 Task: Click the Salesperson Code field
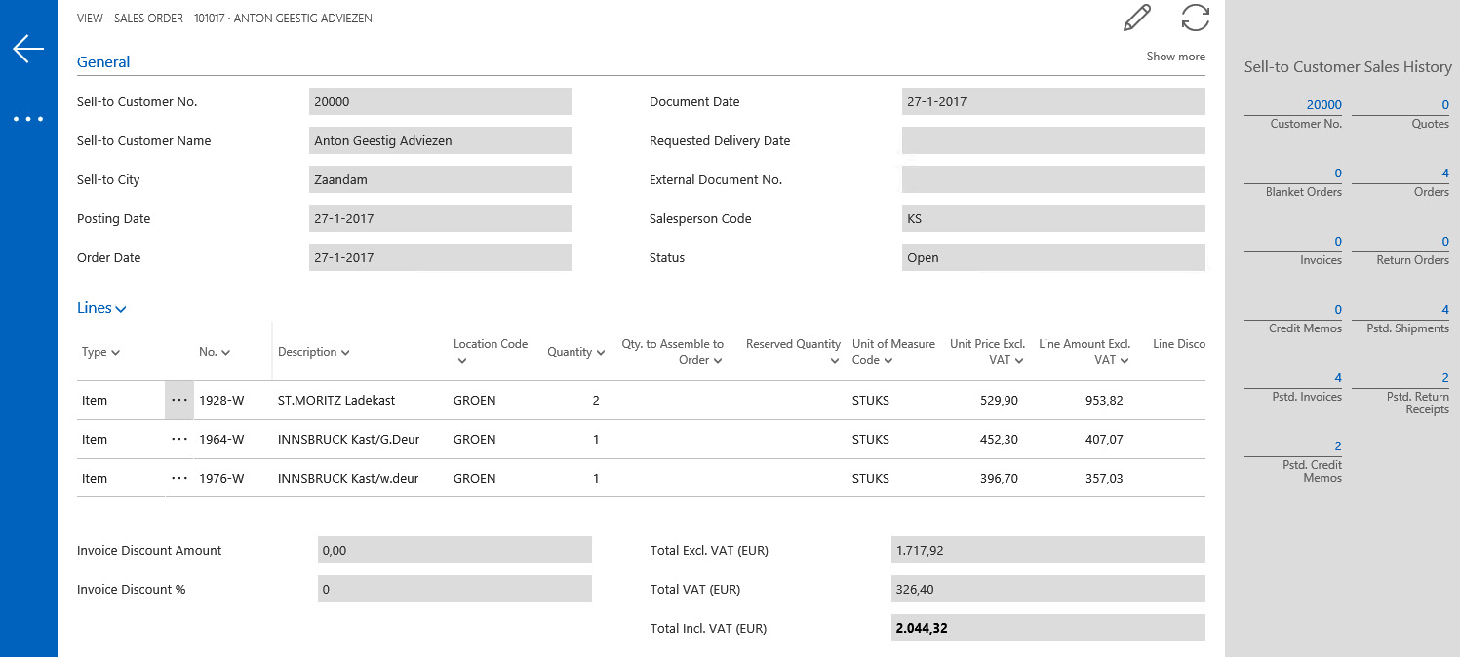pos(1052,219)
